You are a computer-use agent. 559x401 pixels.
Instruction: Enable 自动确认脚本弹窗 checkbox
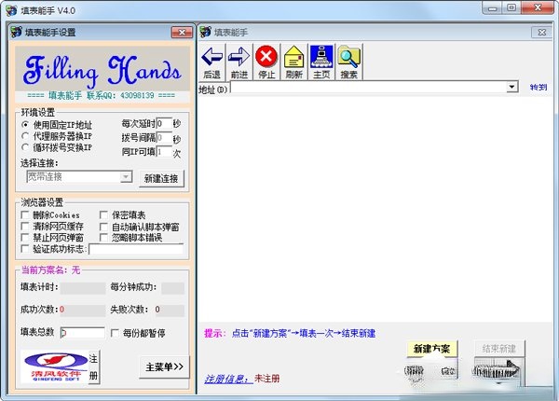coord(103,227)
